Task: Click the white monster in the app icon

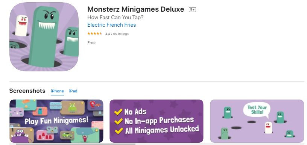Action: tap(21, 26)
